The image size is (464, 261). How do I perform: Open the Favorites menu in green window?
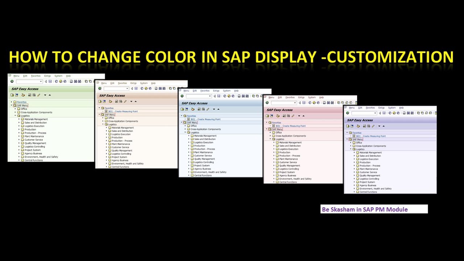pos(36,76)
